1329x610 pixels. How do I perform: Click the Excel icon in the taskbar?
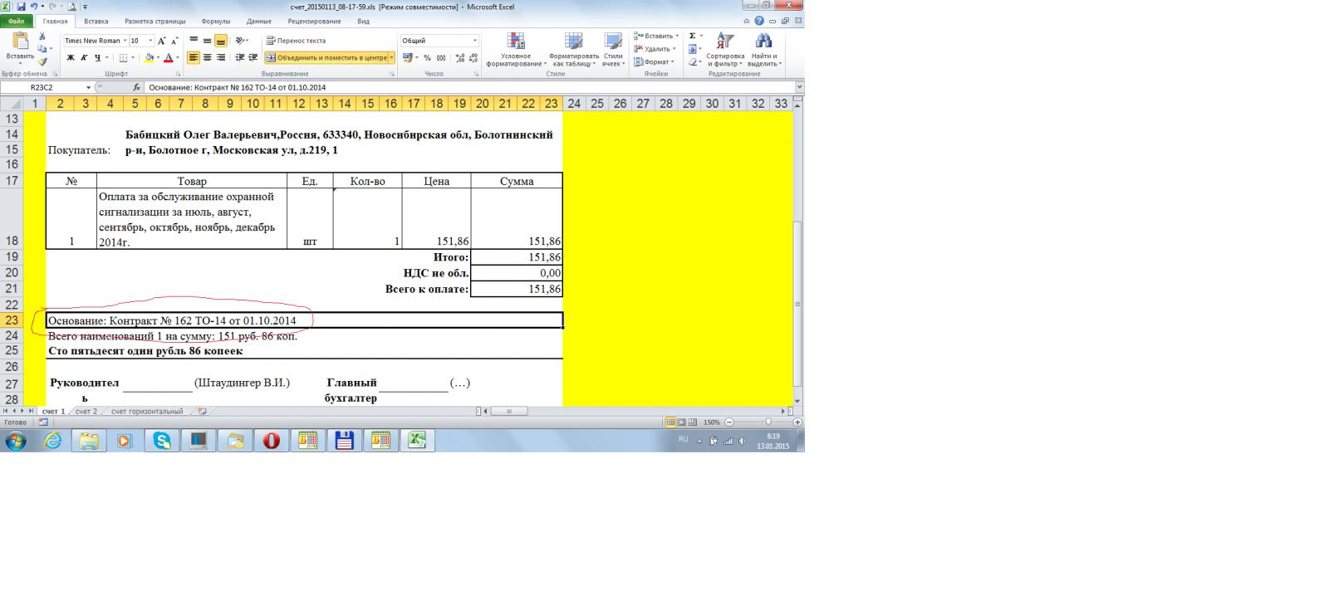[x=417, y=441]
